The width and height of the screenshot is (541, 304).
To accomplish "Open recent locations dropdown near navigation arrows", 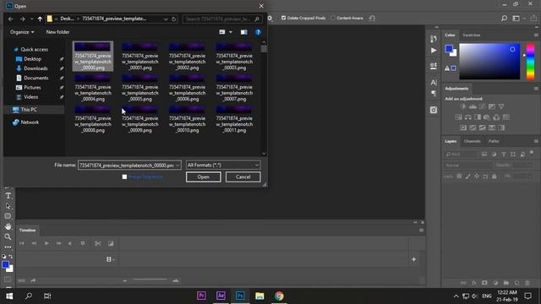I will tap(31, 19).
